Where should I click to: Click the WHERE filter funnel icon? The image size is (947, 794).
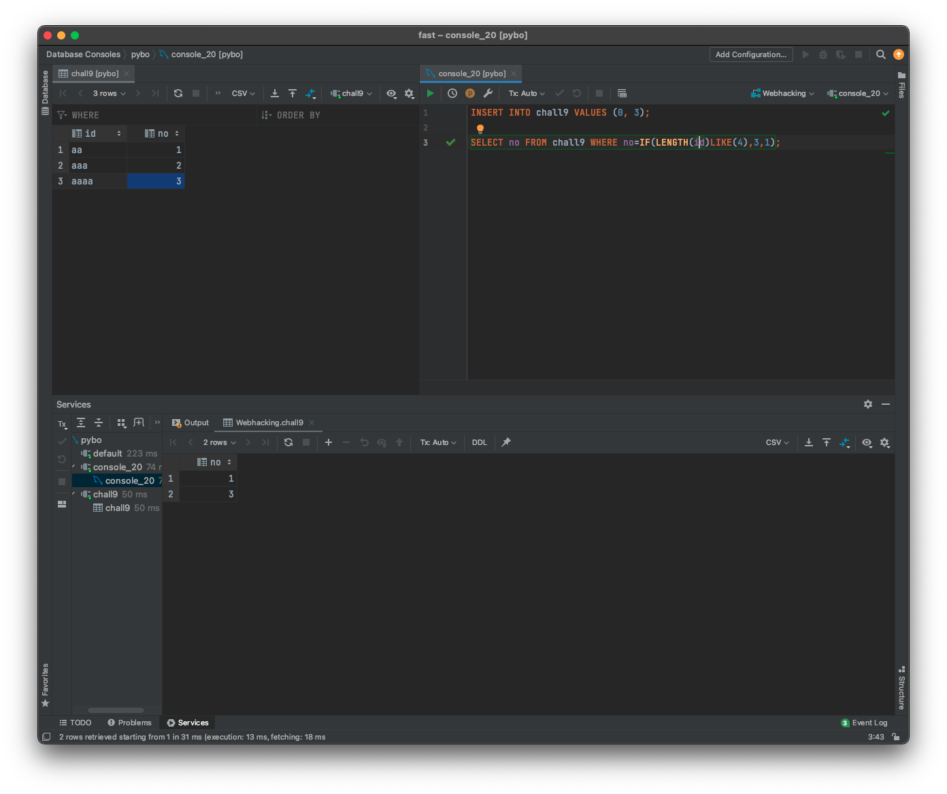click(x=62, y=115)
